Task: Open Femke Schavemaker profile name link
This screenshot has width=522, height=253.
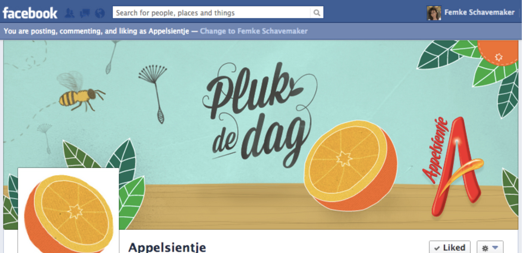Action: pos(479,13)
